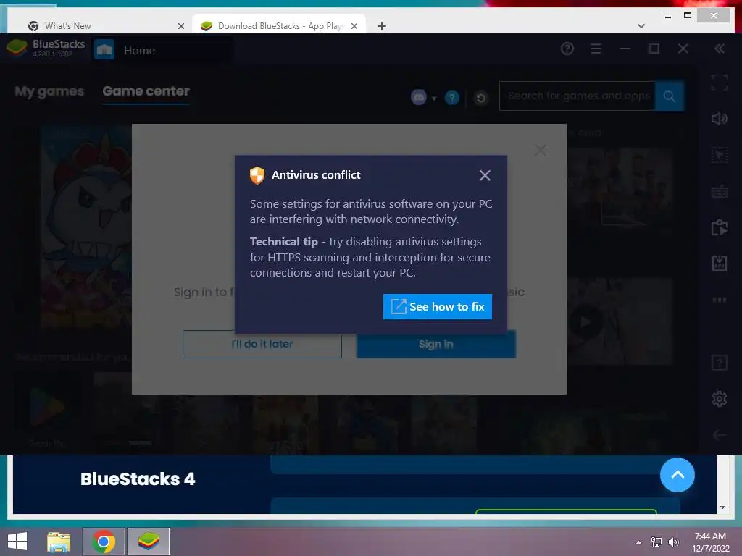Open File Explorer from taskbar
The image size is (742, 556).
[59, 542]
